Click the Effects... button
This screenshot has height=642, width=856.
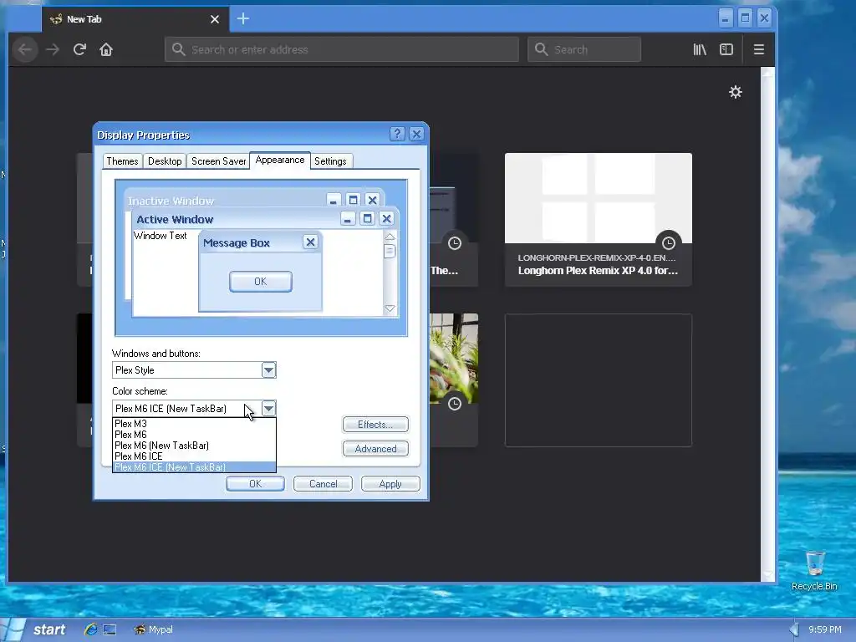[375, 424]
